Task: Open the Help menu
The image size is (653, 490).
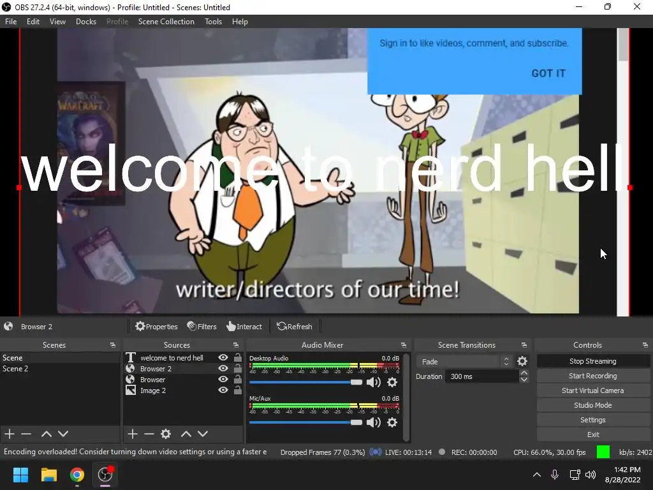Action: 240,22
